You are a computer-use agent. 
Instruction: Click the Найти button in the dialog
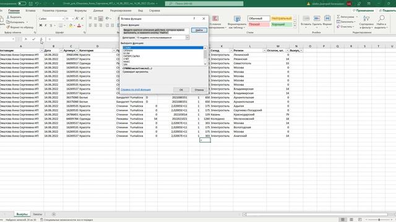click(199, 30)
